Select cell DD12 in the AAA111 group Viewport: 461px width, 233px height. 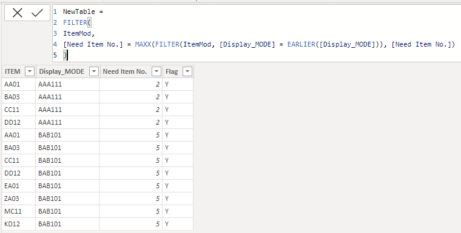coord(19,122)
